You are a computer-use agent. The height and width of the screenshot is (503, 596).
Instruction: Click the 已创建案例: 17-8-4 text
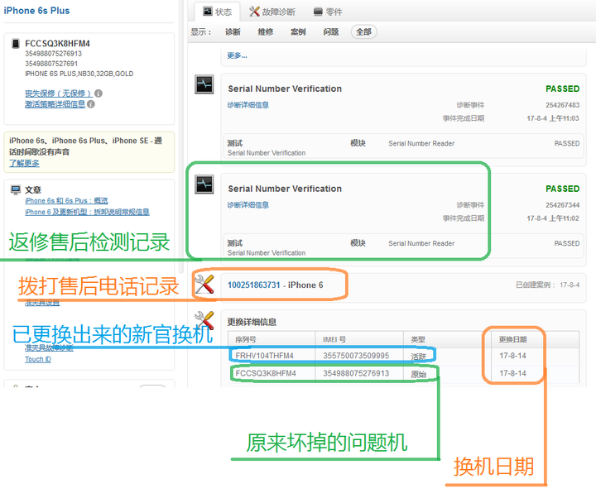(x=547, y=285)
